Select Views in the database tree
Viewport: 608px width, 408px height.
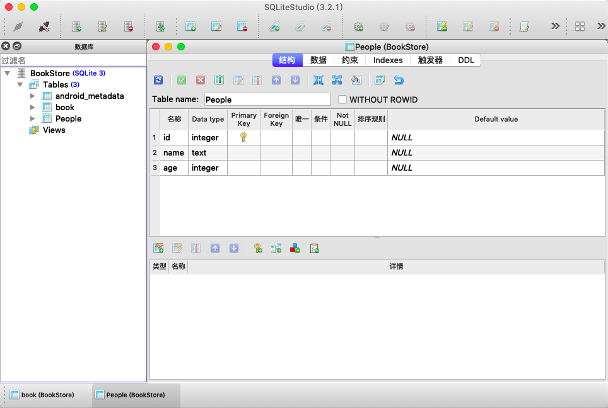click(55, 130)
